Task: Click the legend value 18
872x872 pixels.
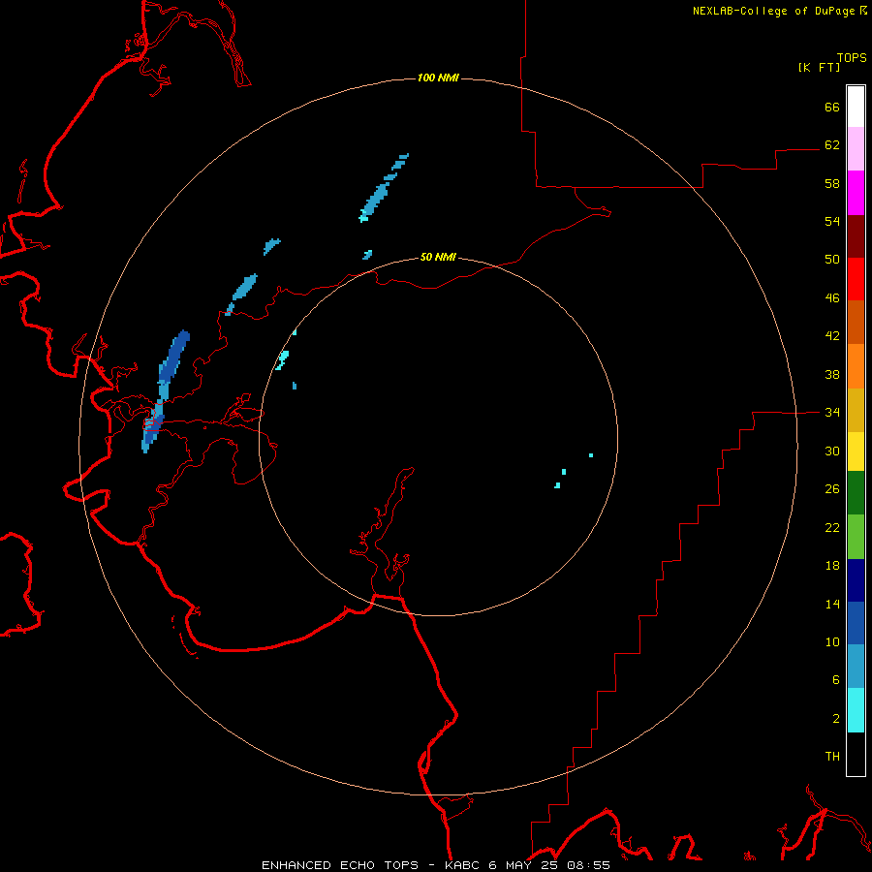Action: click(x=832, y=566)
